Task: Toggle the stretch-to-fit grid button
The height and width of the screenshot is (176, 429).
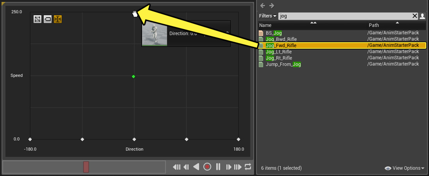Action: [x=58, y=19]
